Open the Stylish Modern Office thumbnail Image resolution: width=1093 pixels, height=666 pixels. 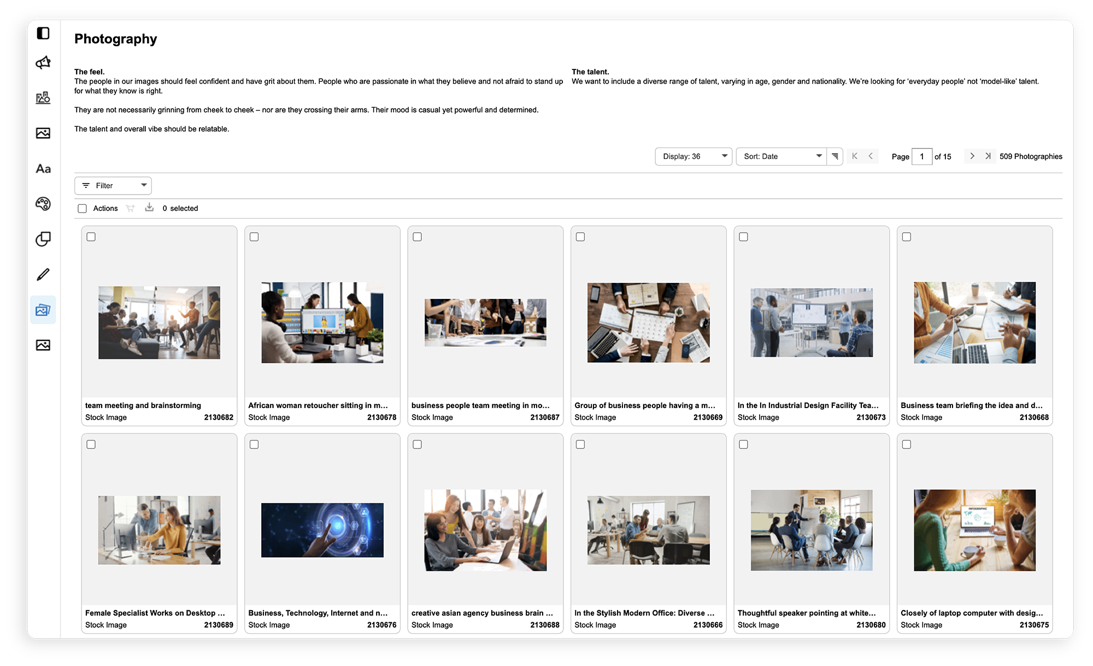point(649,530)
